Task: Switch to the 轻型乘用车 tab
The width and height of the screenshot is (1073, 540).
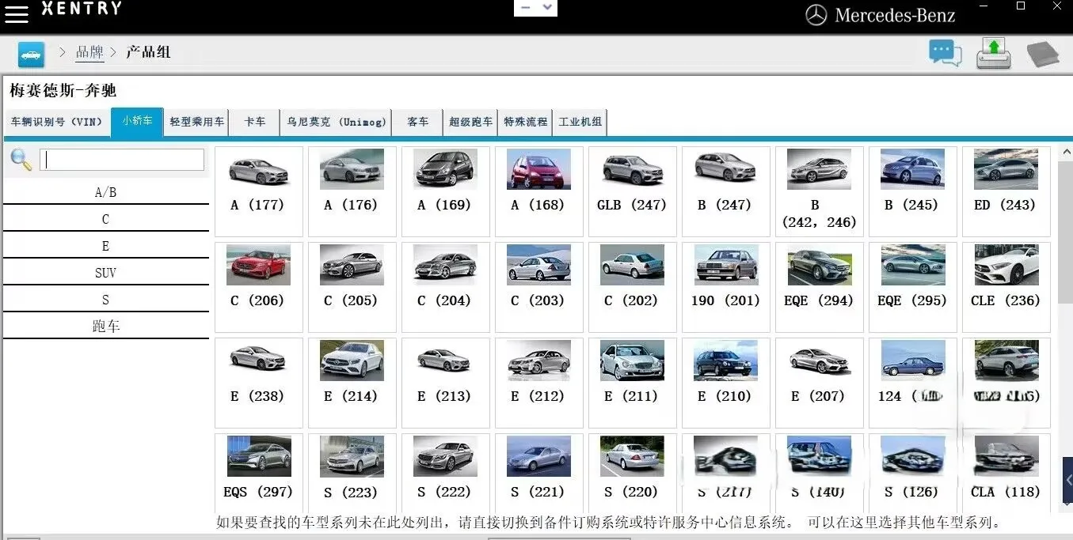Action: (196, 123)
